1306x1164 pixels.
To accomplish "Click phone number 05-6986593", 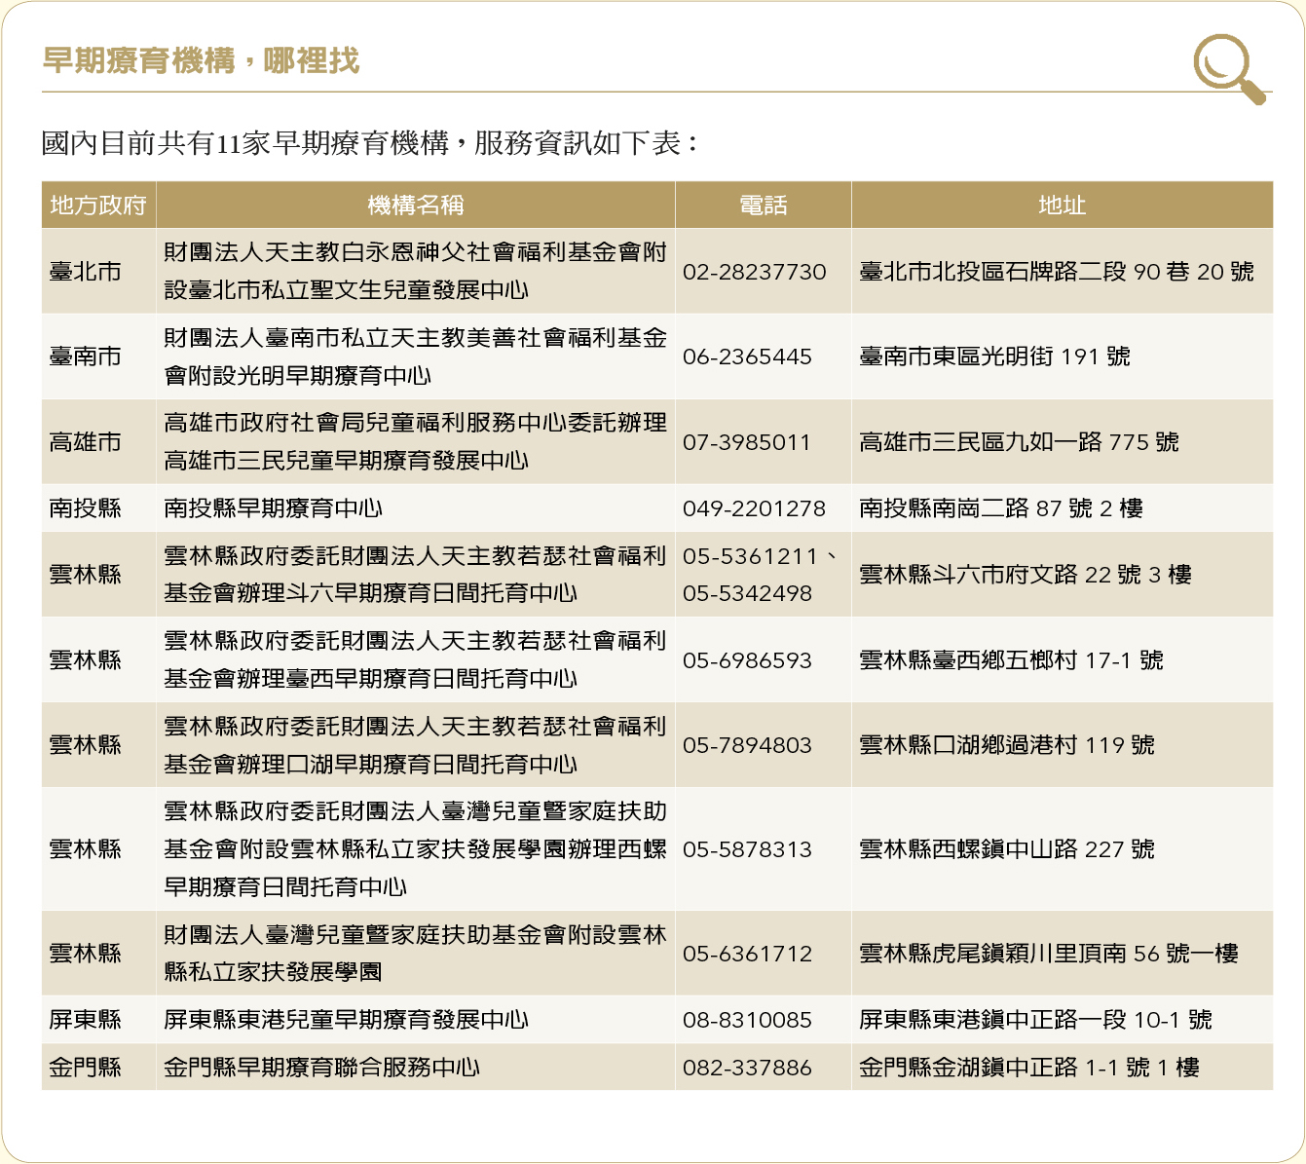I will point(747,660).
